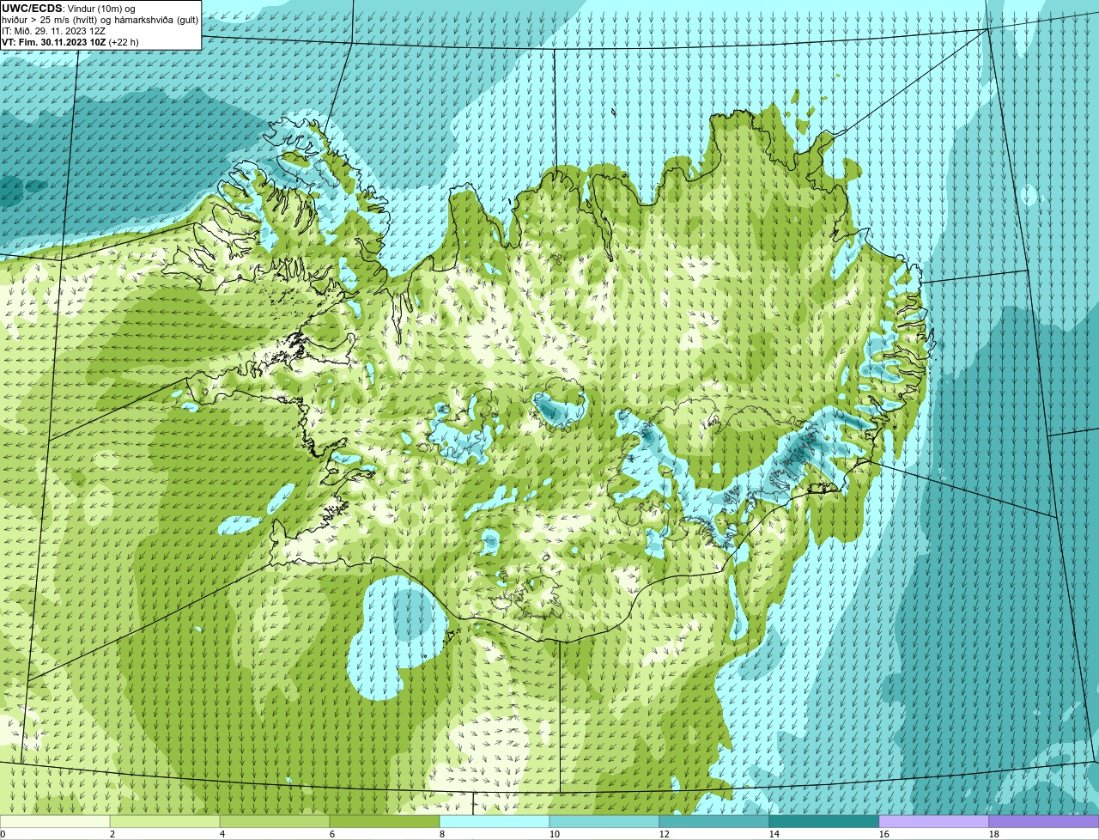Click the legend scale label '6'
This screenshot has height=840, width=1099.
(332, 834)
